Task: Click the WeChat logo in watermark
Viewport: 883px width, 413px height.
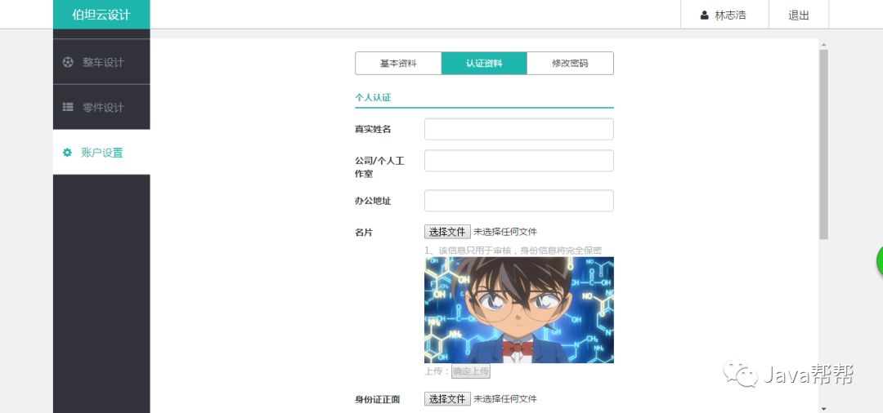Action: [741, 374]
